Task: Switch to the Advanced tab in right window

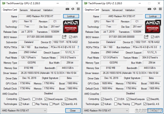Action: 117,10
